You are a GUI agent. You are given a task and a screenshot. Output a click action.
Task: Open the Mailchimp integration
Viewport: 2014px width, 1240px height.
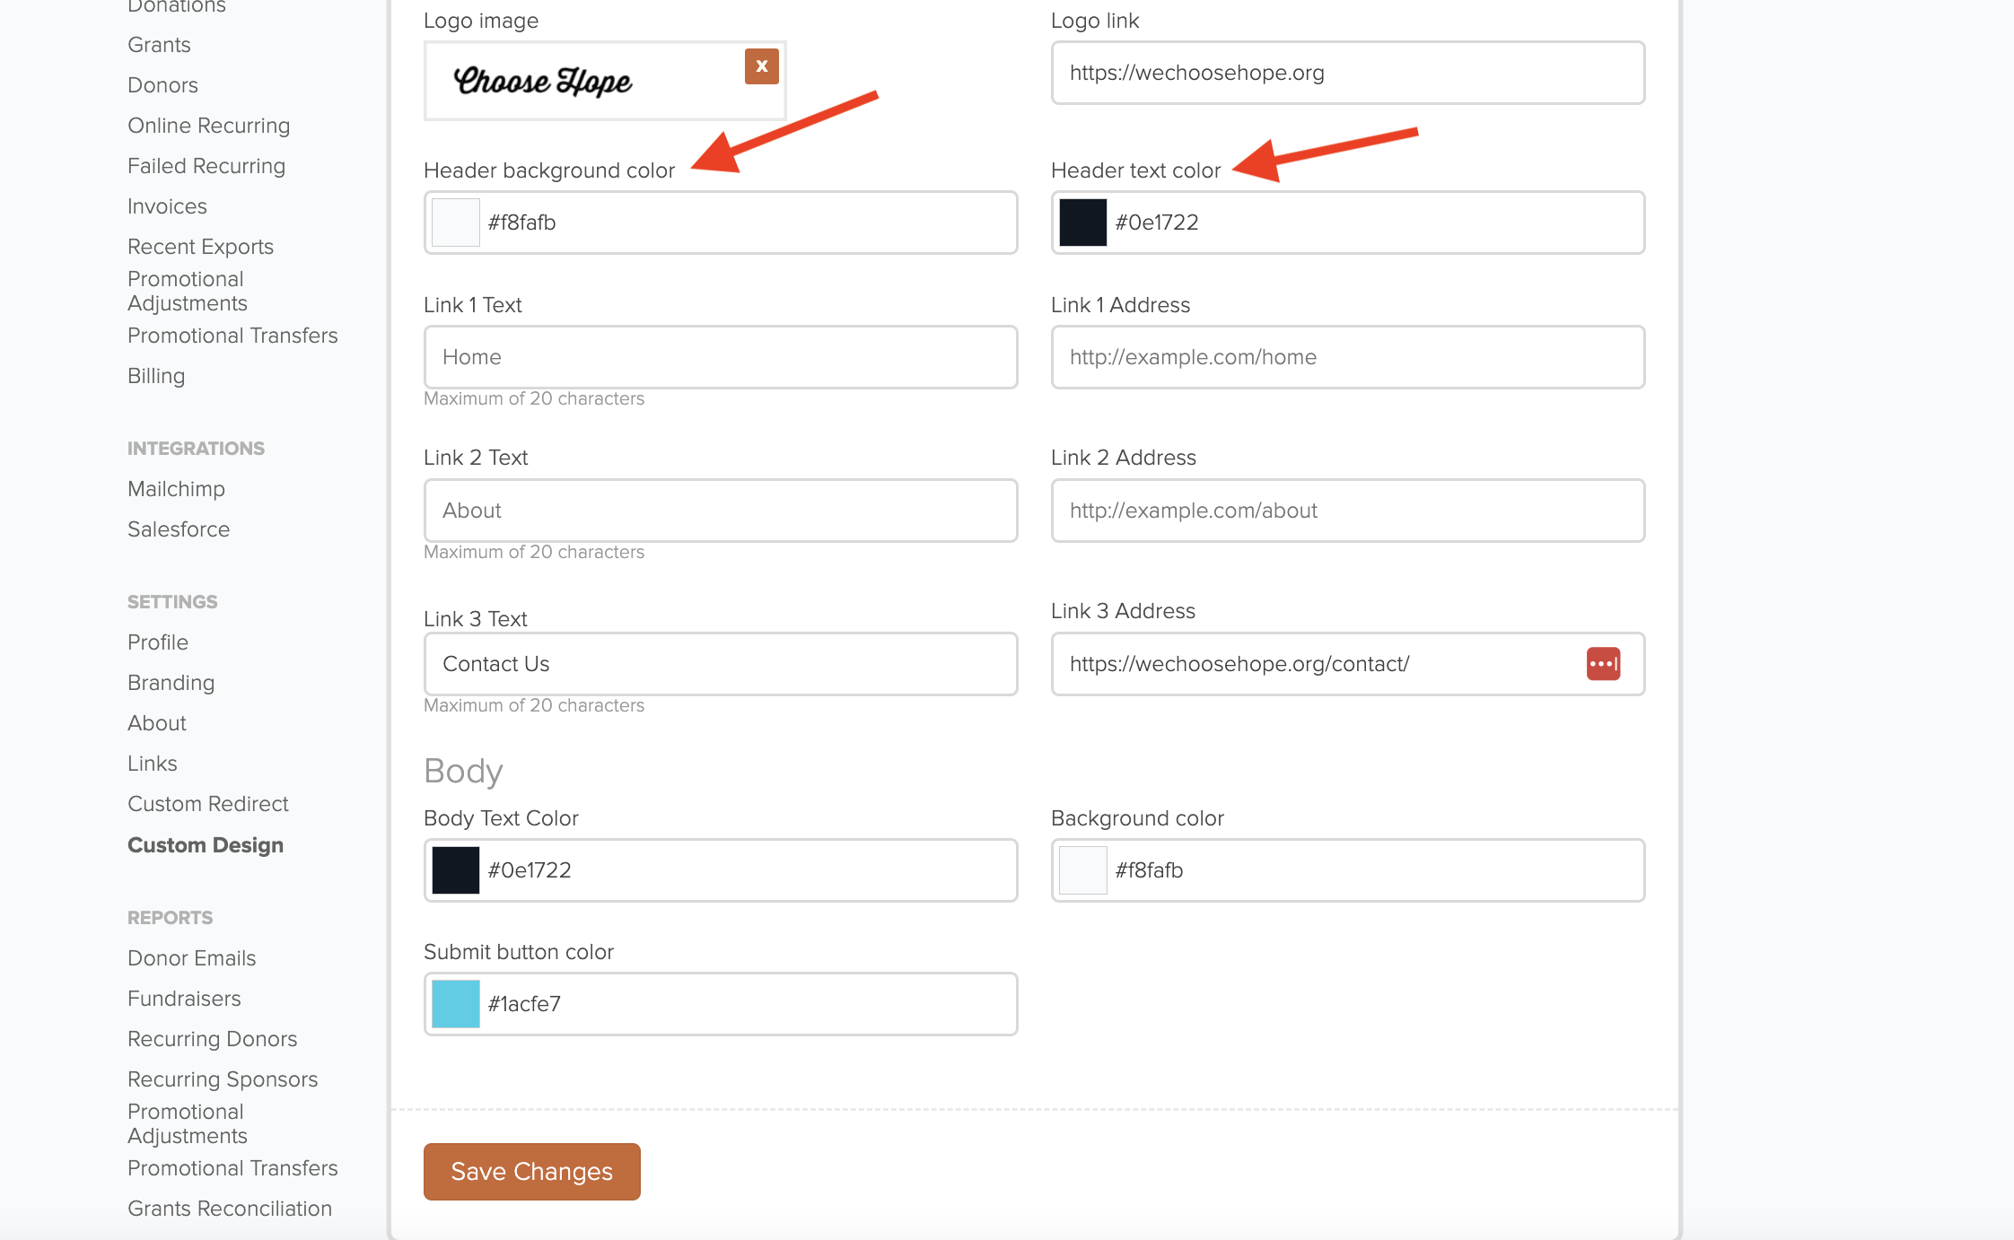(x=176, y=489)
